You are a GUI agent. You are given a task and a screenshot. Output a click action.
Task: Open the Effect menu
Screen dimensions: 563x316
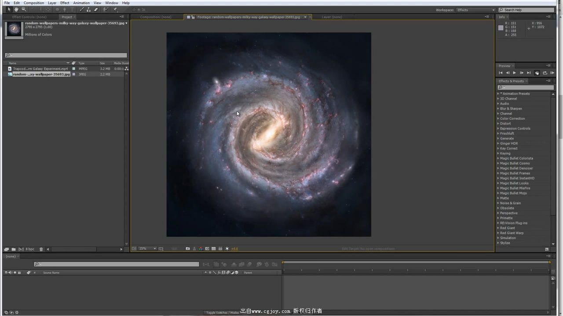tap(65, 3)
